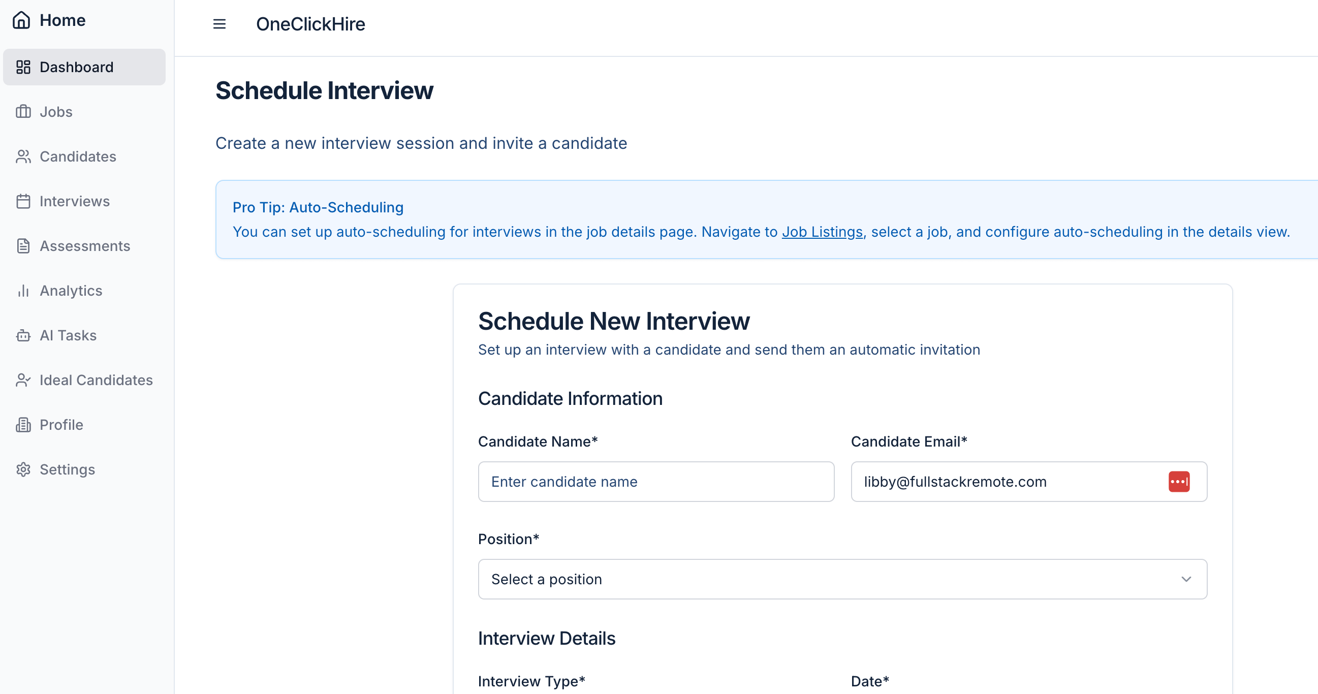Select the Assessments document icon
The image size is (1318, 694).
[x=23, y=246]
